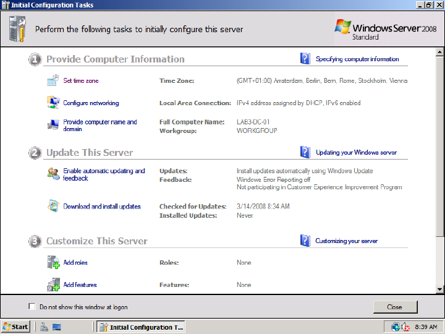Click the Update This Server heading
The height and width of the screenshot is (334, 445).
[90, 153]
